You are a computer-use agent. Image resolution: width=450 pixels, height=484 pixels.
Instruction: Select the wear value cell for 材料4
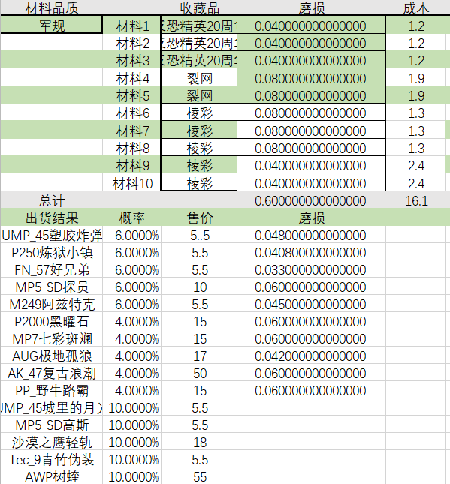click(x=311, y=78)
